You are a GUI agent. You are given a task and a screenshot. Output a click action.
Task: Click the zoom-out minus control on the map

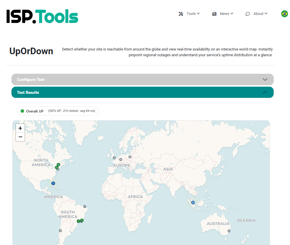pos(20,137)
